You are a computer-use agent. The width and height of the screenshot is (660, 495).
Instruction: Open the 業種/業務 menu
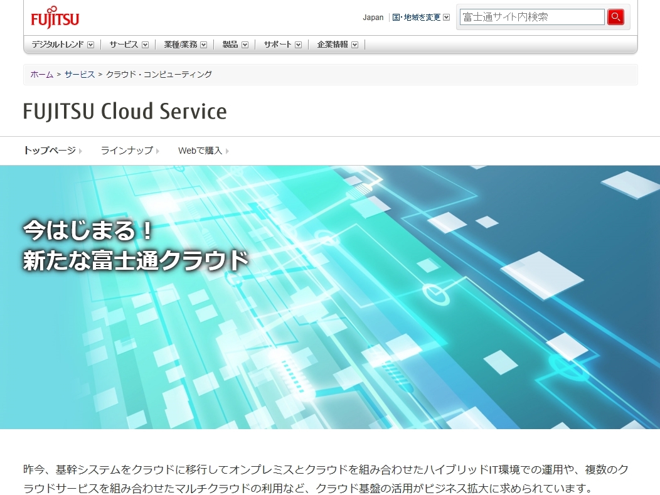(180, 45)
